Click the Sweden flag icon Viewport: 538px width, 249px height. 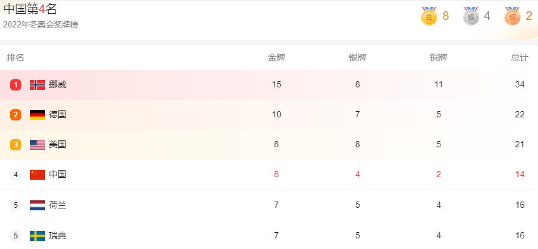38,236
